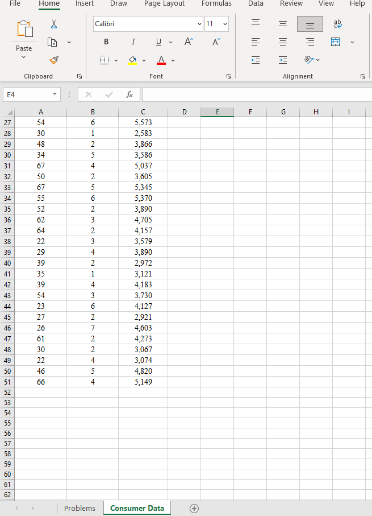Switch to the View tab
The height and width of the screenshot is (516, 372).
326,3
